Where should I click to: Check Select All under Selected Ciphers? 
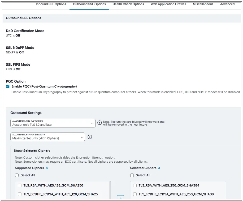pos(132,175)
